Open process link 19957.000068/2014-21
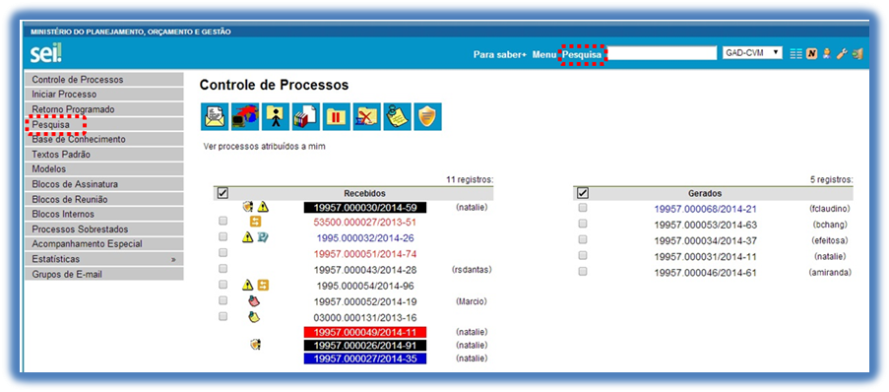889x392 pixels. pyautogui.click(x=705, y=209)
